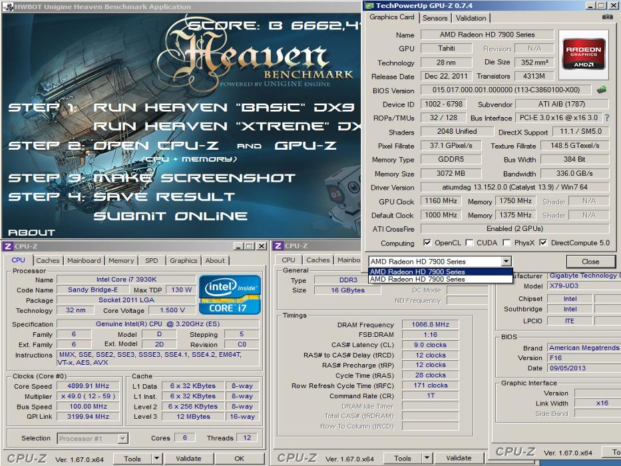621x466 pixels.
Task: Click the Close button in GPU-Z
Action: pyautogui.click(x=590, y=262)
